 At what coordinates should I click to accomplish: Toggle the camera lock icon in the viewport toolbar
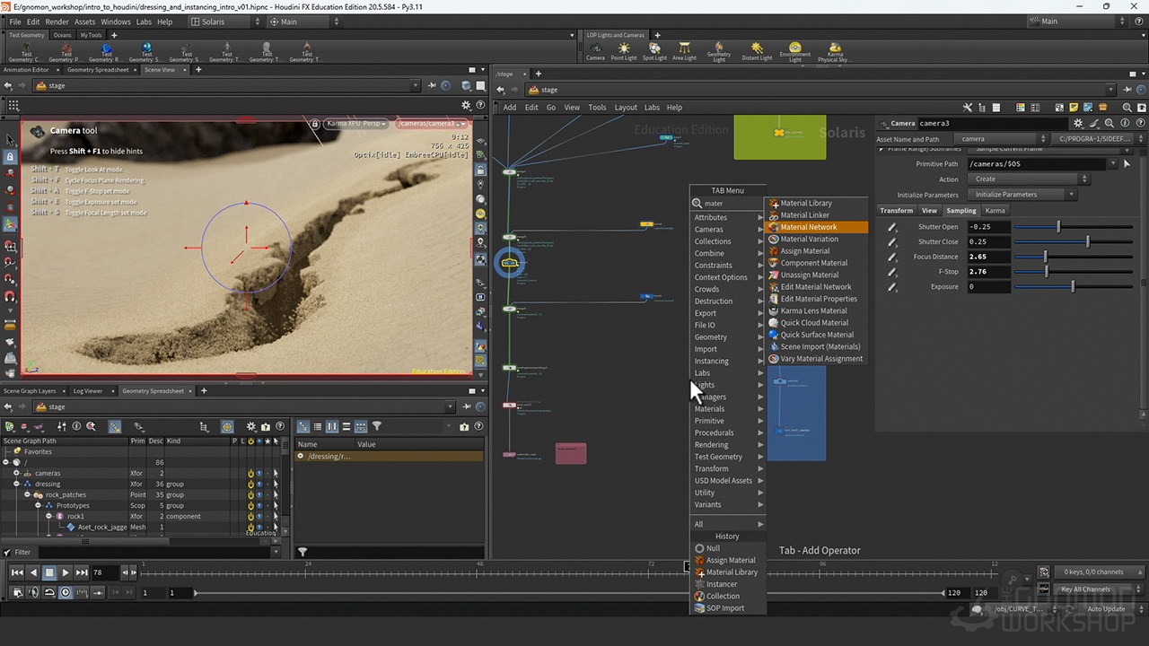[314, 123]
